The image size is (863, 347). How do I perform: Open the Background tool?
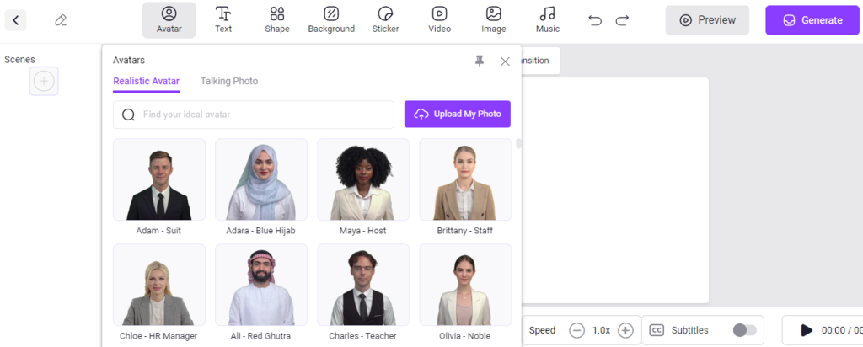click(331, 19)
